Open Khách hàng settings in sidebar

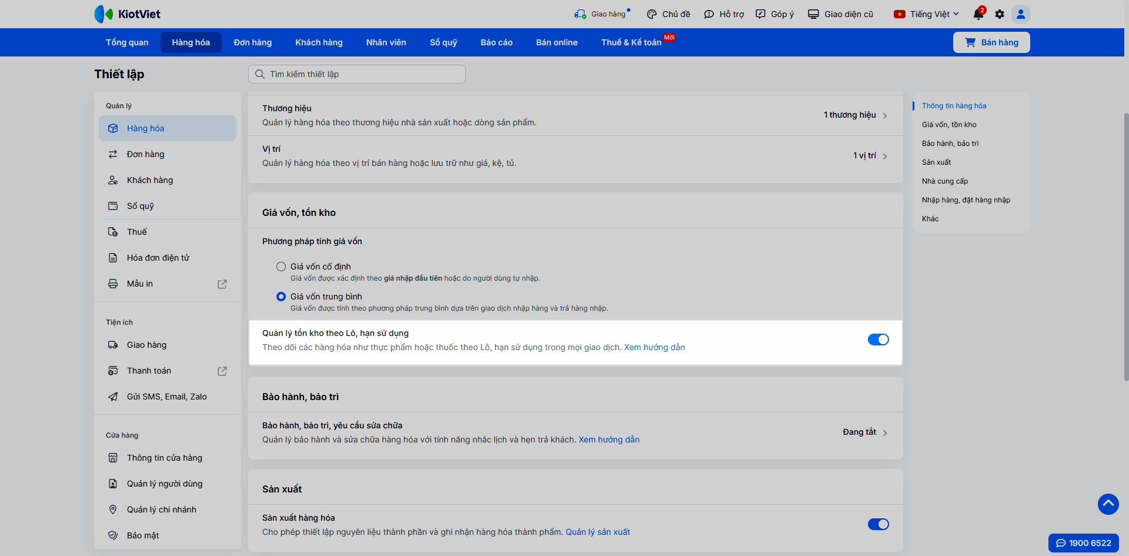(x=168, y=180)
